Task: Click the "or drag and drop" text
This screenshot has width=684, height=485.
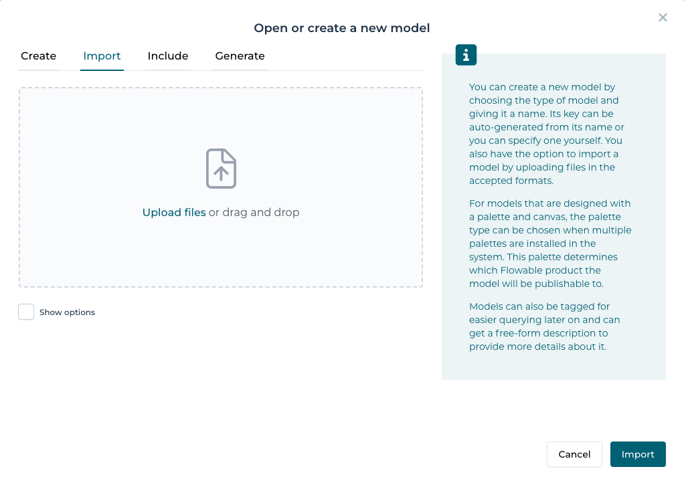Action: pyautogui.click(x=254, y=213)
